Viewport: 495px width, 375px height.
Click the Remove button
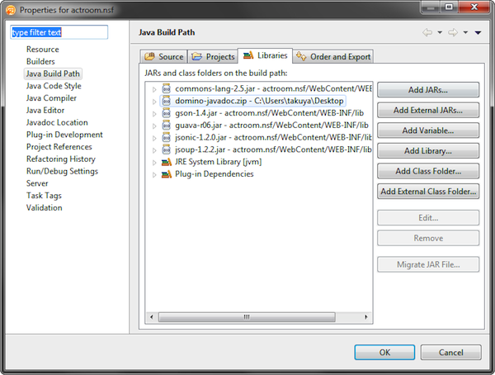coord(428,238)
